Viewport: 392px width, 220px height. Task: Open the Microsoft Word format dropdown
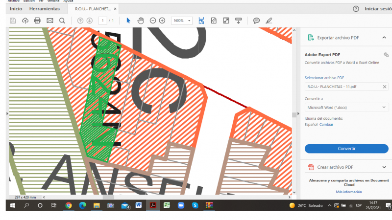[346, 107]
